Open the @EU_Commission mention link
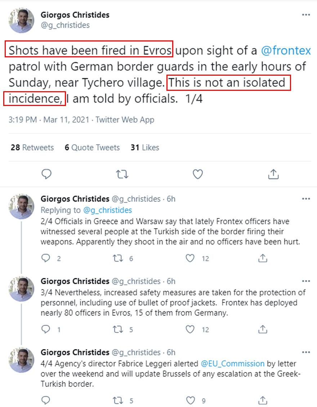This screenshot has height=407, width=317. [x=232, y=363]
